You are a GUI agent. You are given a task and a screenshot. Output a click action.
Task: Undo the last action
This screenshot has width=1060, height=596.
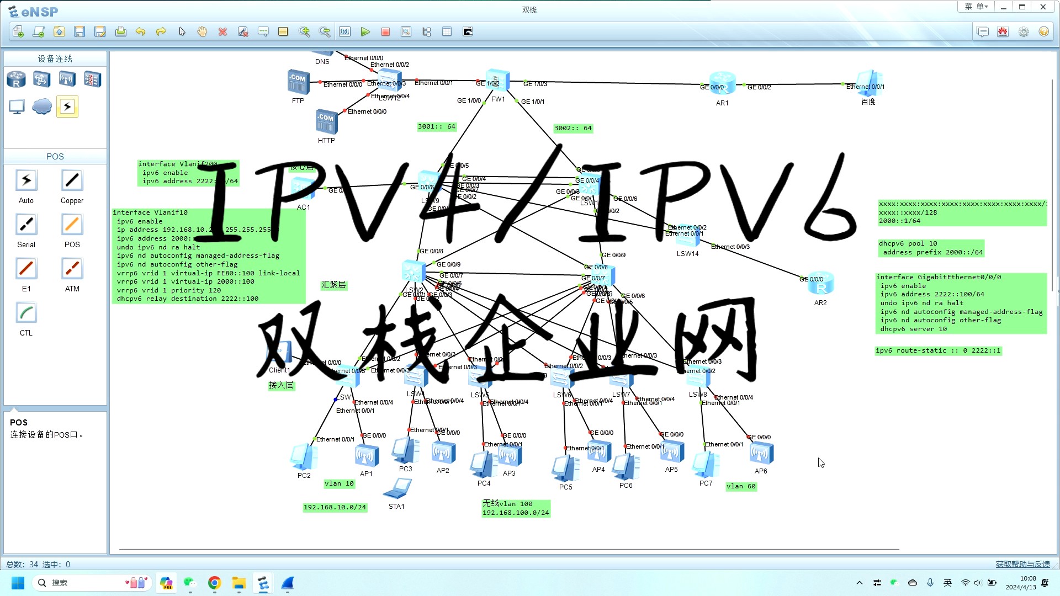pos(141,31)
